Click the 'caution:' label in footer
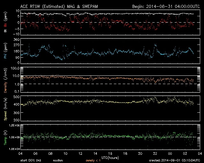Viewport: 204px width, 163px height. [x=59, y=161]
